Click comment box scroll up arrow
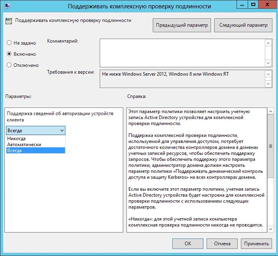This screenshot has height=256, width=278. click(268, 43)
